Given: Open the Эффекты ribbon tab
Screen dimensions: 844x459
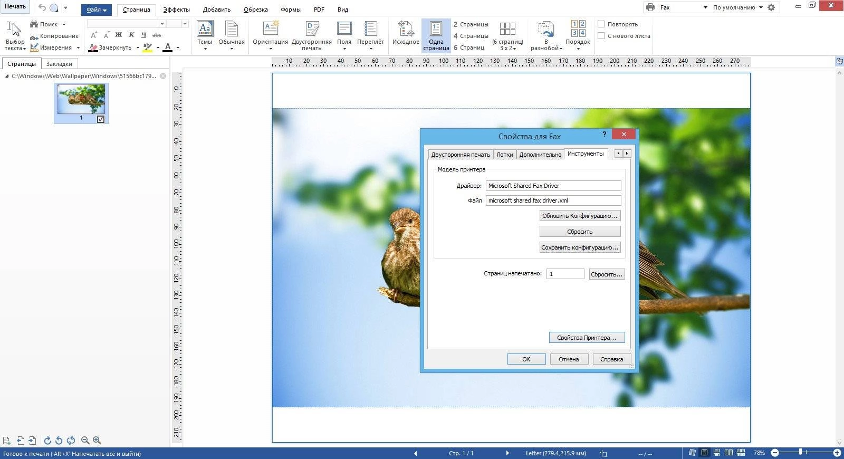Looking at the screenshot, I should coord(177,9).
